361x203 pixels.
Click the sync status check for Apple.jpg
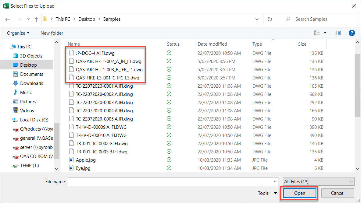click(x=169, y=159)
